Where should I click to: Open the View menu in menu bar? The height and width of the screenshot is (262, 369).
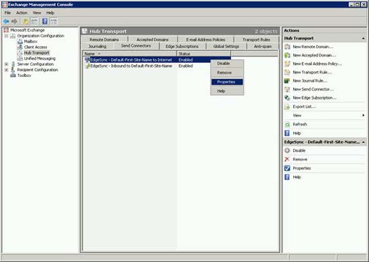37,13
